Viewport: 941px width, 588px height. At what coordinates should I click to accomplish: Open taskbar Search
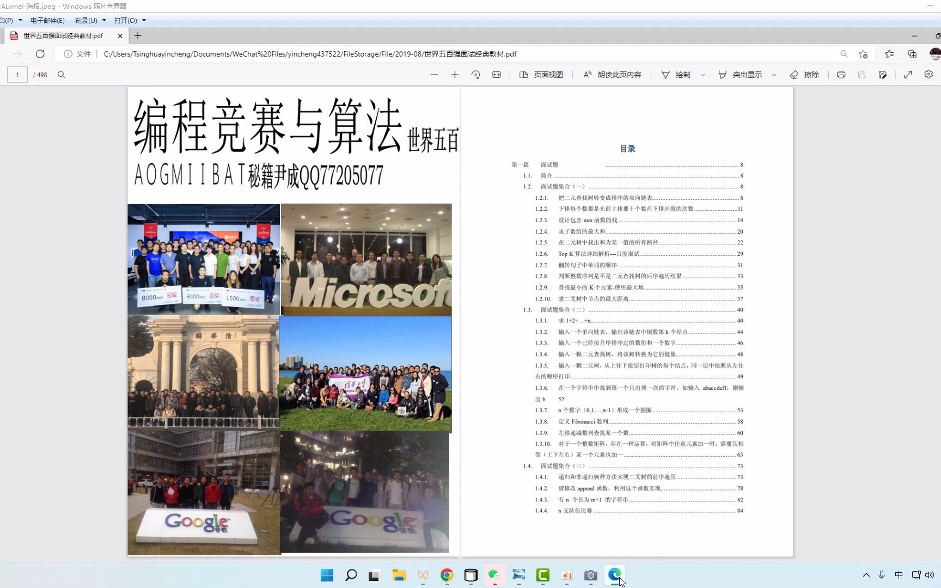[x=351, y=575]
